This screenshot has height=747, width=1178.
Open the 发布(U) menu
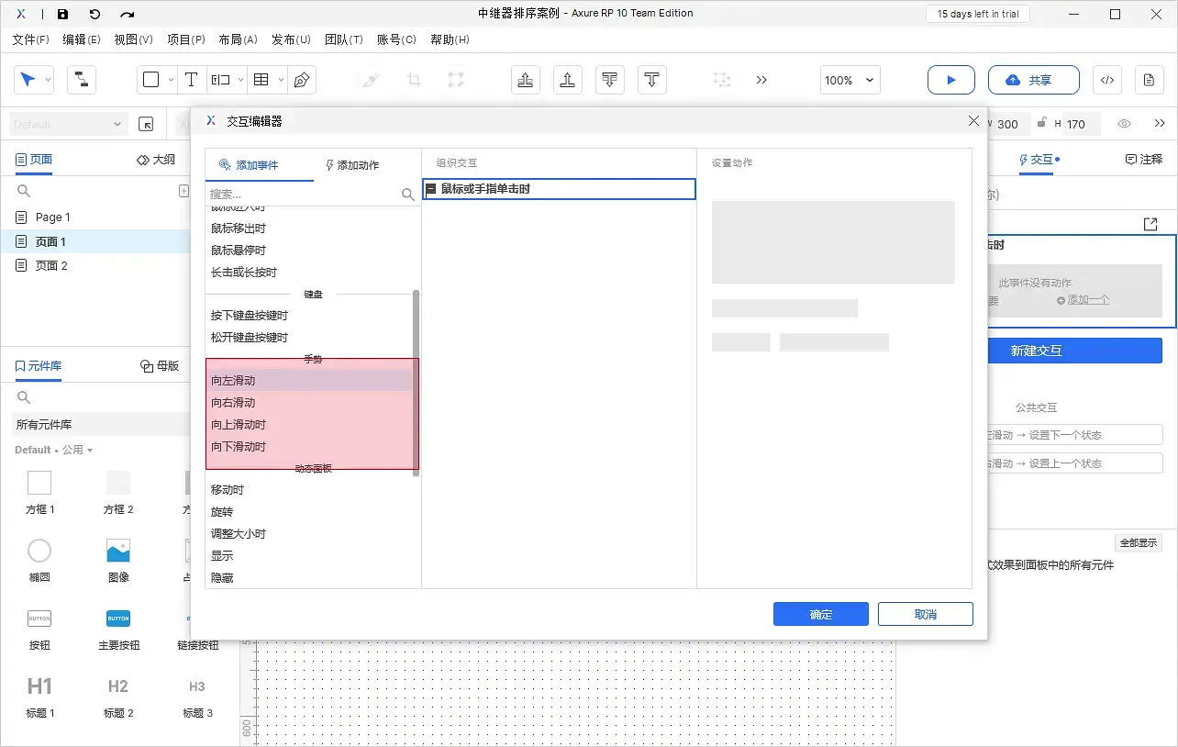point(291,39)
